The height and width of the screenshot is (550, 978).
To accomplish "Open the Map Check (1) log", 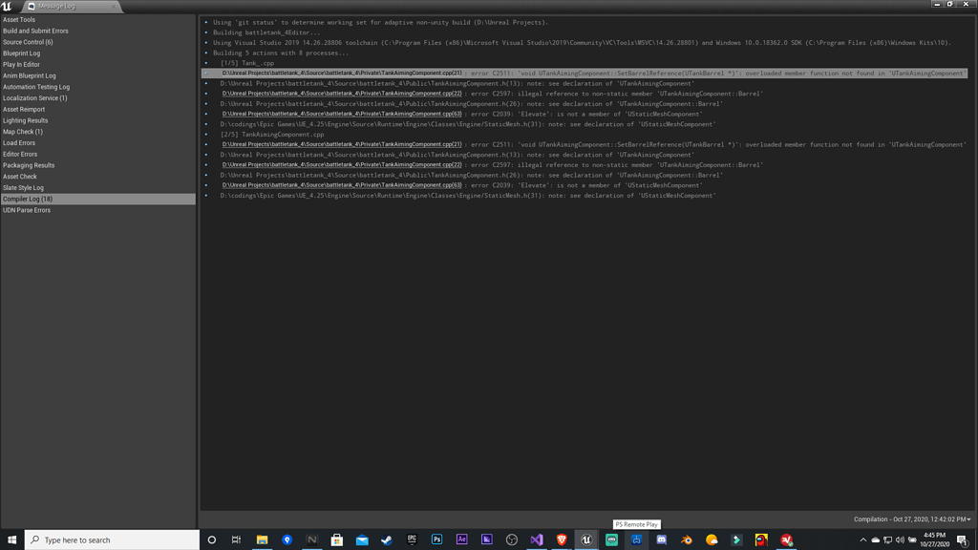I will tap(98, 132).
